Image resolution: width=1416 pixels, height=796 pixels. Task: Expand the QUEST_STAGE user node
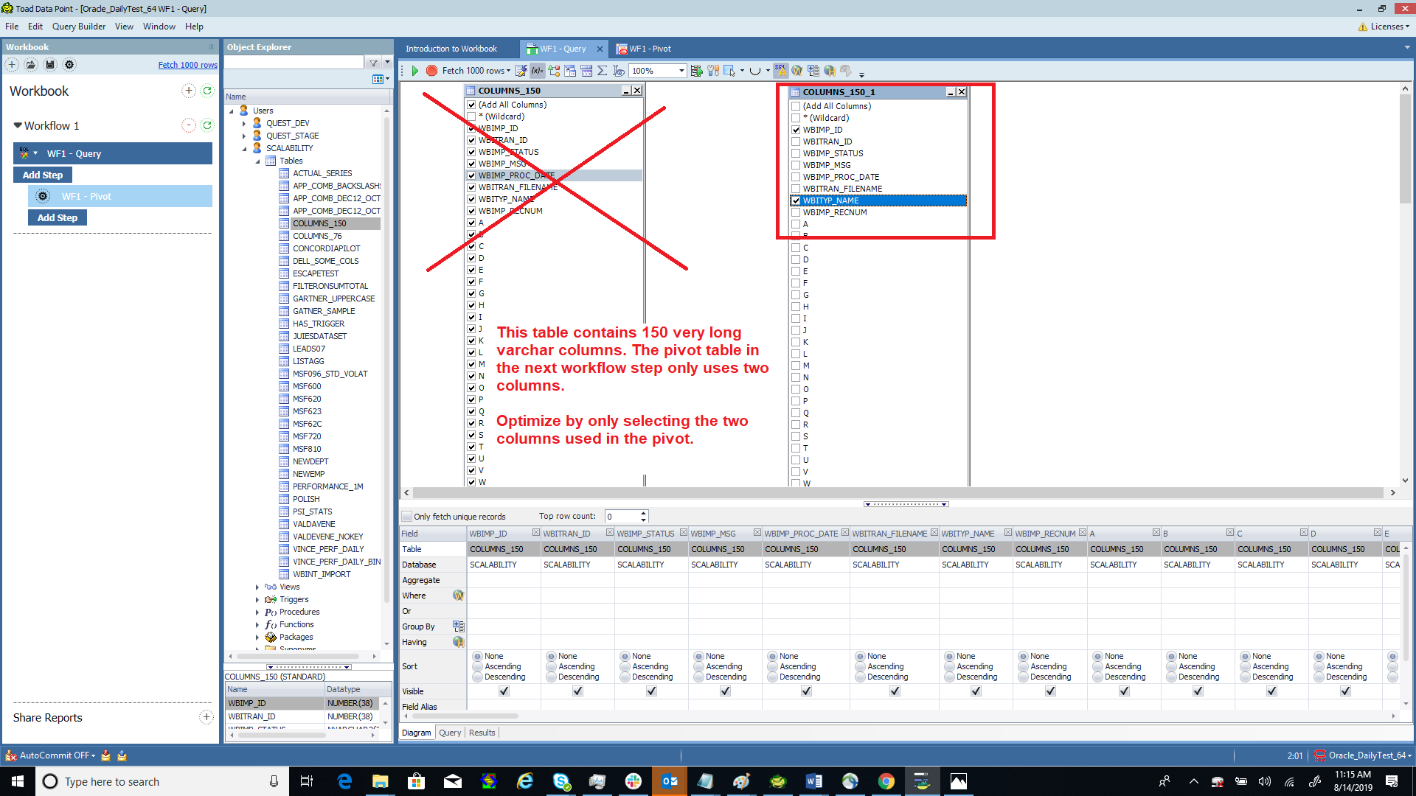click(244, 136)
